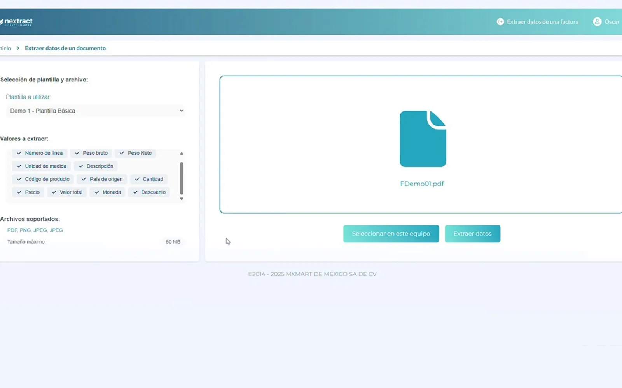
Task: Disable the Precio value
Action: point(28,192)
